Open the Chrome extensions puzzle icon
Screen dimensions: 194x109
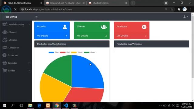(179, 9)
